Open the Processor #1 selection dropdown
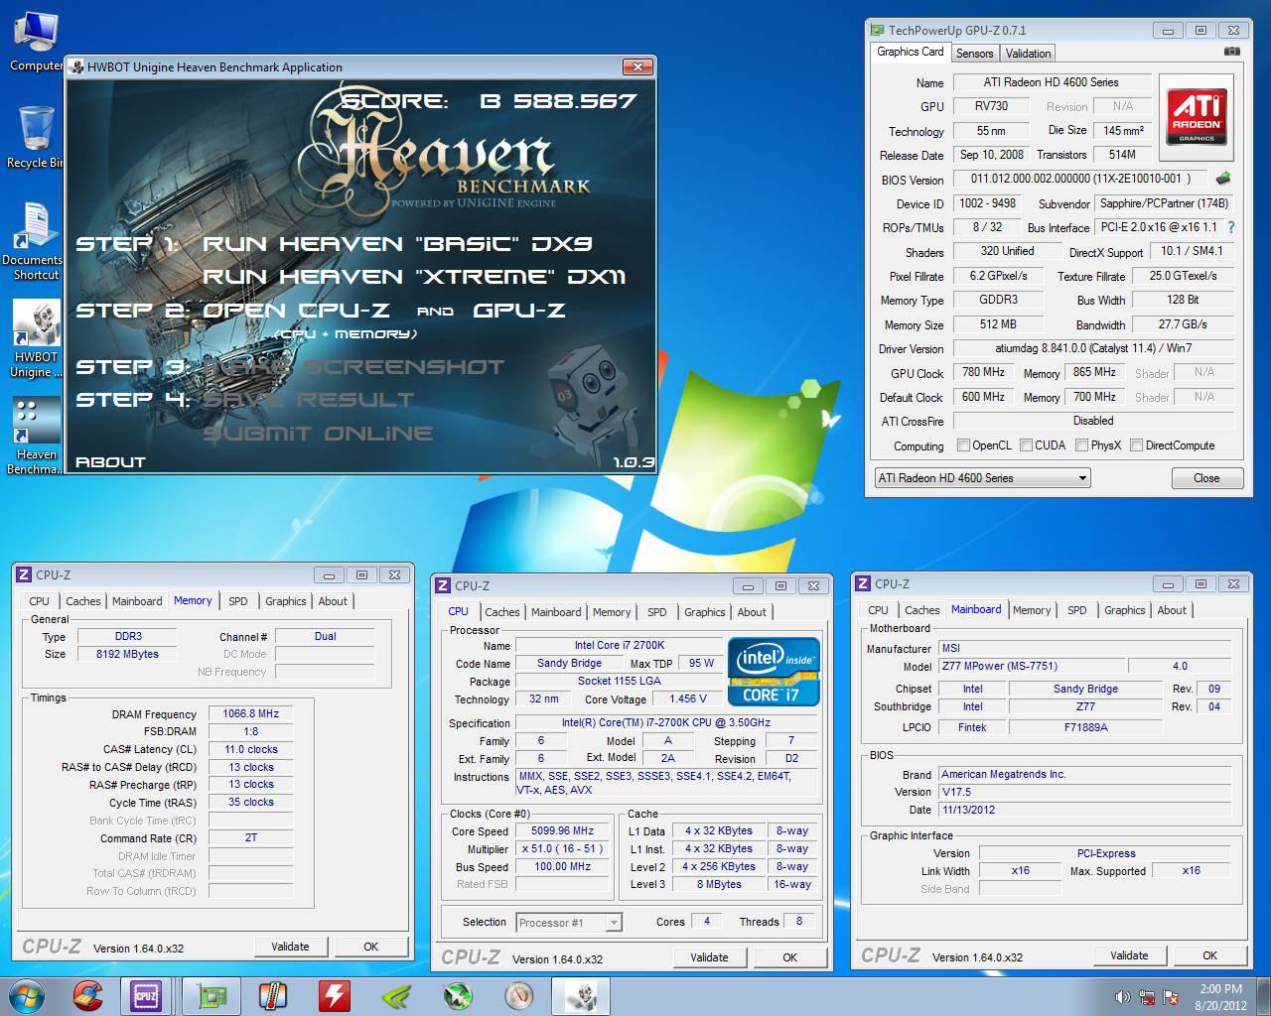1271x1016 pixels. click(569, 923)
